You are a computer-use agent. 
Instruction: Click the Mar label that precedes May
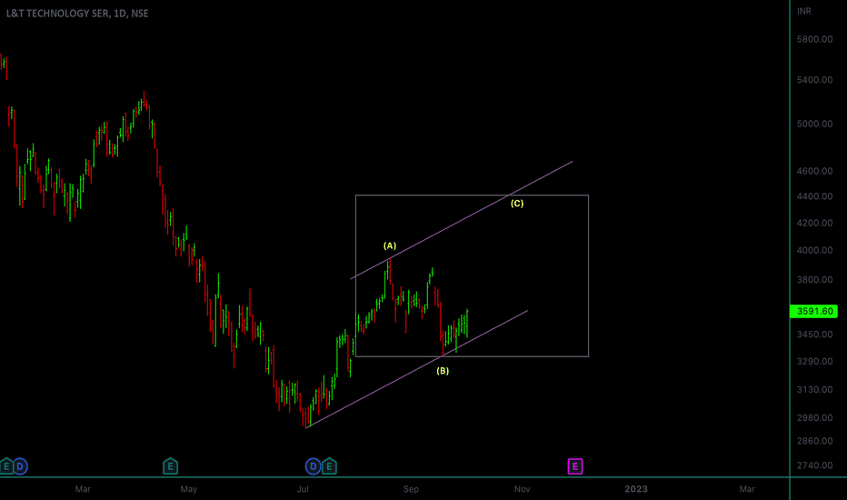click(x=83, y=489)
